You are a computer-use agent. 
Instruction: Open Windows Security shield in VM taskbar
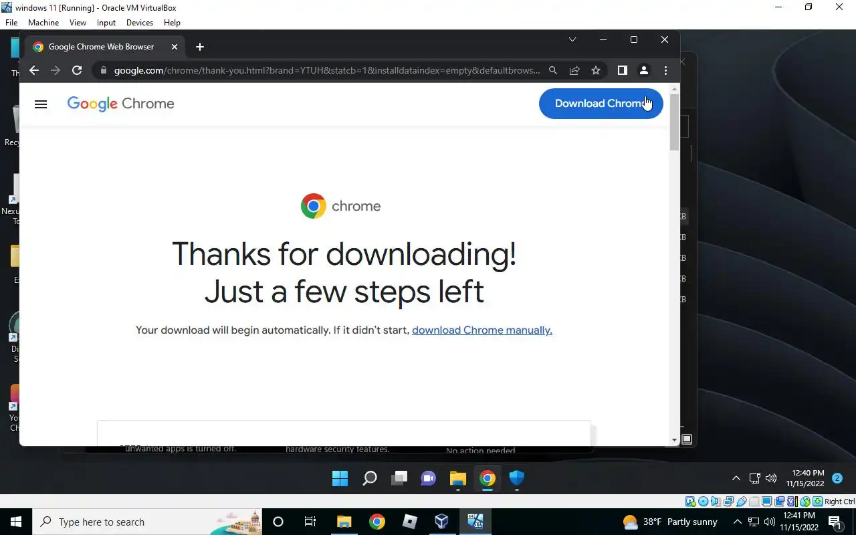[517, 478]
